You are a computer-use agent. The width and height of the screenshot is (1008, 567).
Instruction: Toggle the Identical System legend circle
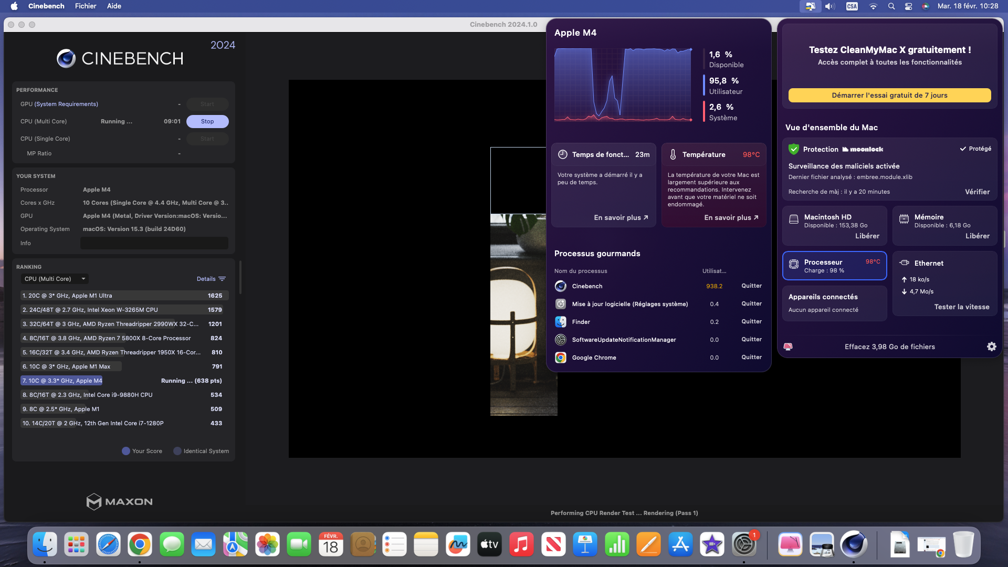(x=177, y=451)
